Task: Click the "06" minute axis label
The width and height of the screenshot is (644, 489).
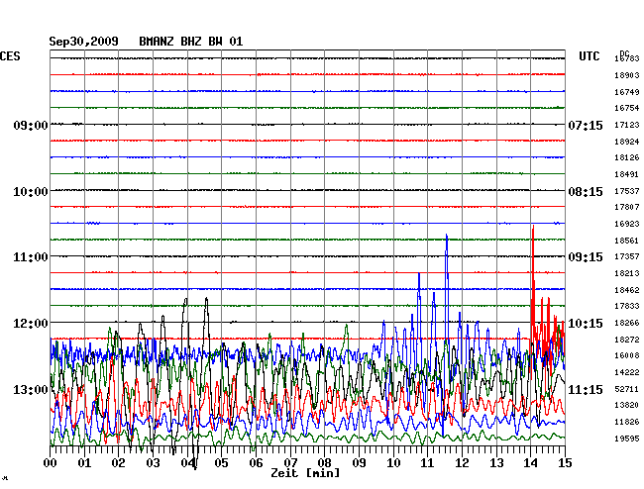Action: 256,463
